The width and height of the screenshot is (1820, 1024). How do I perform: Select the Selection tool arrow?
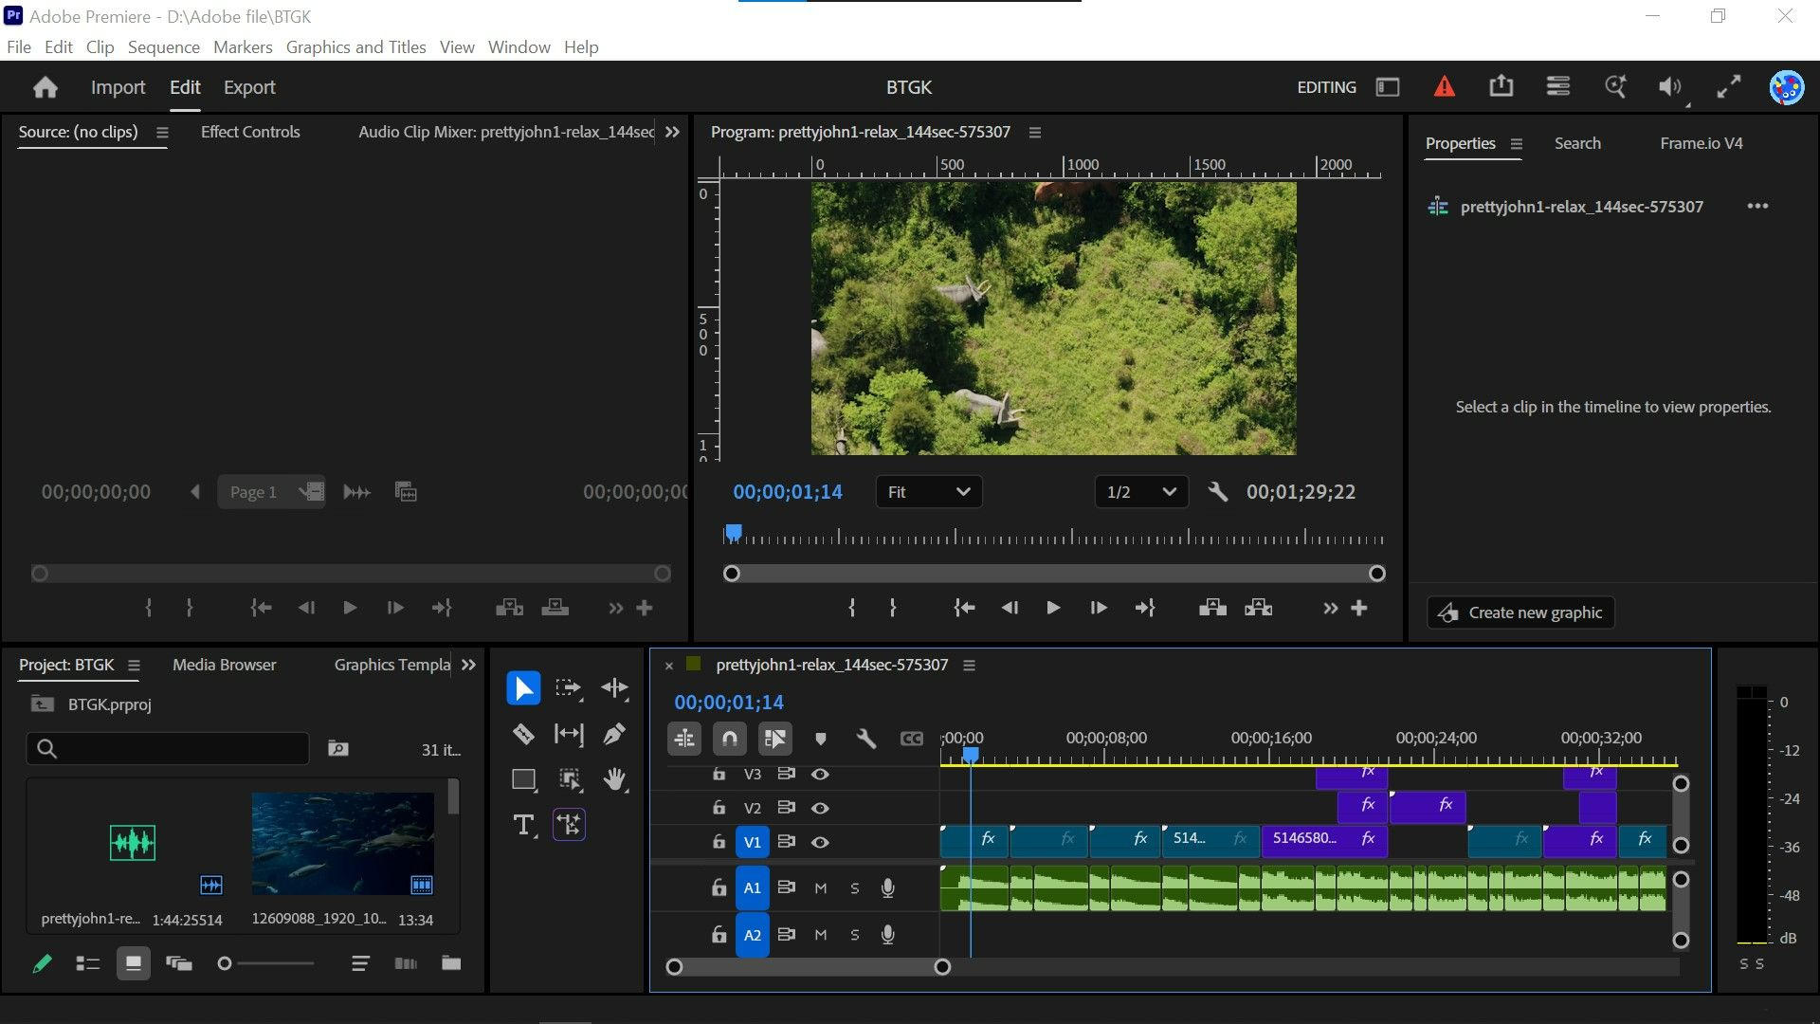523,688
